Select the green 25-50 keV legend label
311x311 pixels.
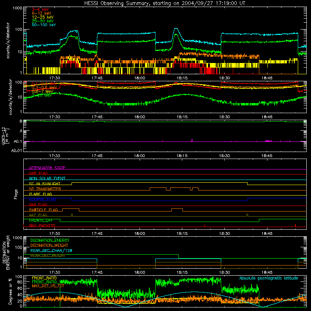pyautogui.click(x=43, y=21)
